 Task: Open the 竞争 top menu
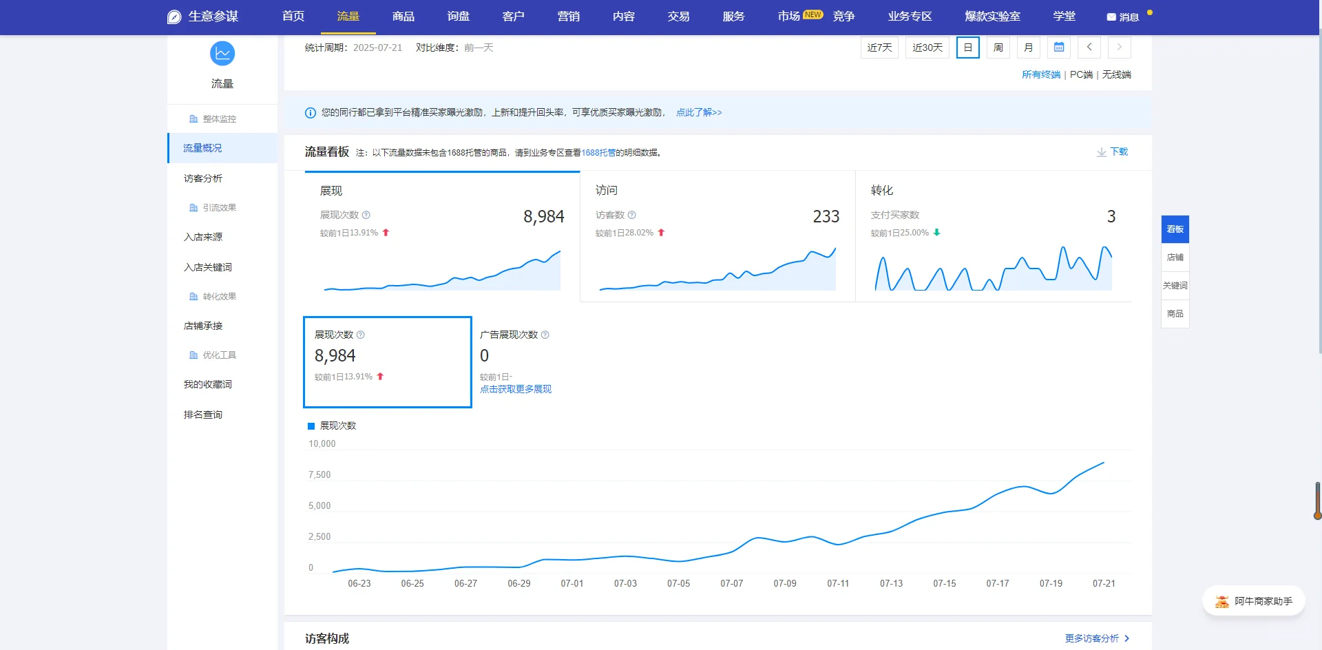pyautogui.click(x=844, y=17)
